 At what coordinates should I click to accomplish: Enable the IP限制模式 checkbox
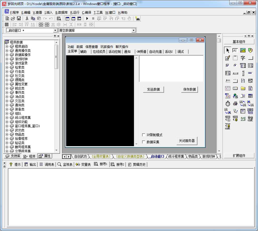tap(144, 135)
